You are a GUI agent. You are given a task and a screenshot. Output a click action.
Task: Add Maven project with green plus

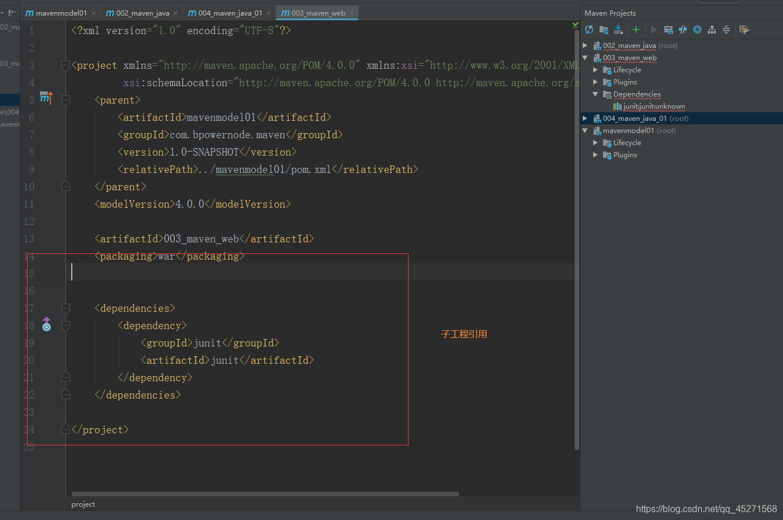[636, 29]
